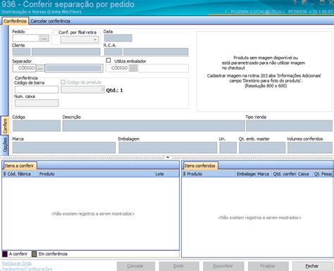Click the Separador CÓDIGO field
334x271 pixels.
point(25,68)
